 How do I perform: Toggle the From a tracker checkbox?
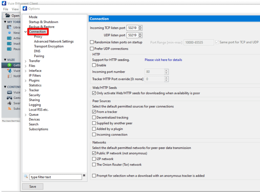click(94, 112)
